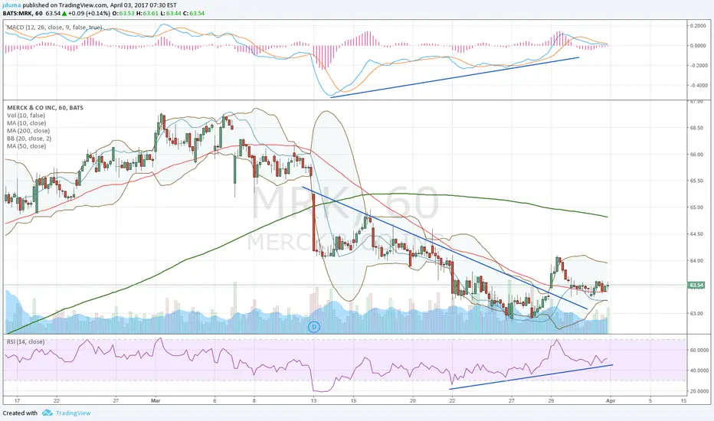Viewport: 714px width, 421px height.
Task: Click the Created with footer text
Action: pyautogui.click(x=20, y=413)
